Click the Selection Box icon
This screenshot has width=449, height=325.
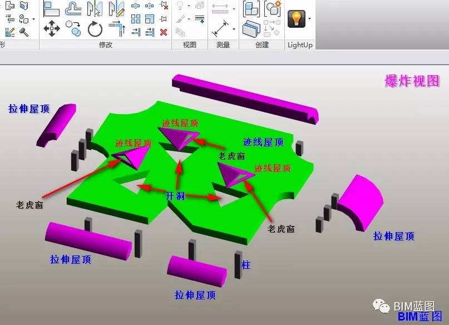(x=180, y=32)
